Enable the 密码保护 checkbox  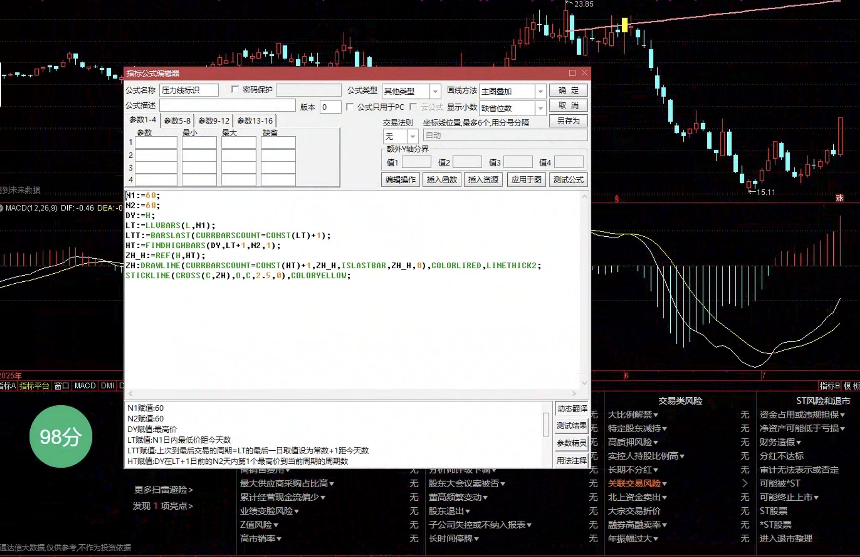235,90
